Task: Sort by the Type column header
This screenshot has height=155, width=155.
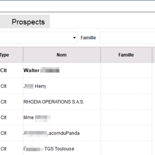Action: click(5, 55)
